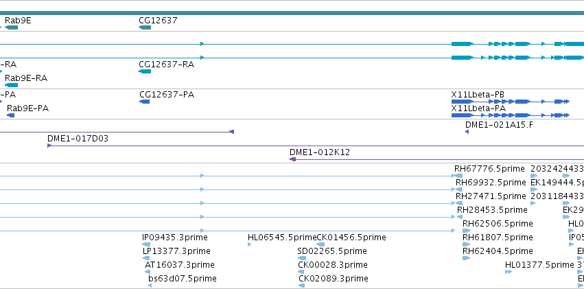Select X11Lbeta-PB first coding exon block
The image size is (584, 289).
coord(463,102)
